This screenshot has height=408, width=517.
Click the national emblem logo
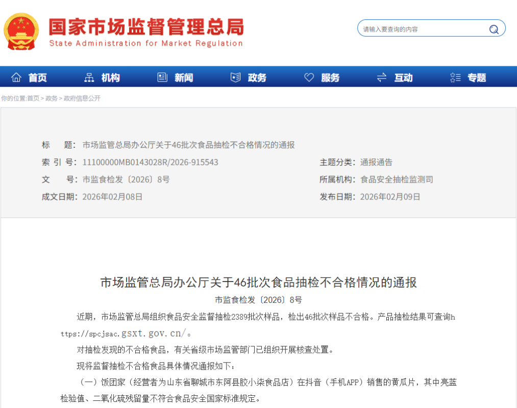coord(21,32)
